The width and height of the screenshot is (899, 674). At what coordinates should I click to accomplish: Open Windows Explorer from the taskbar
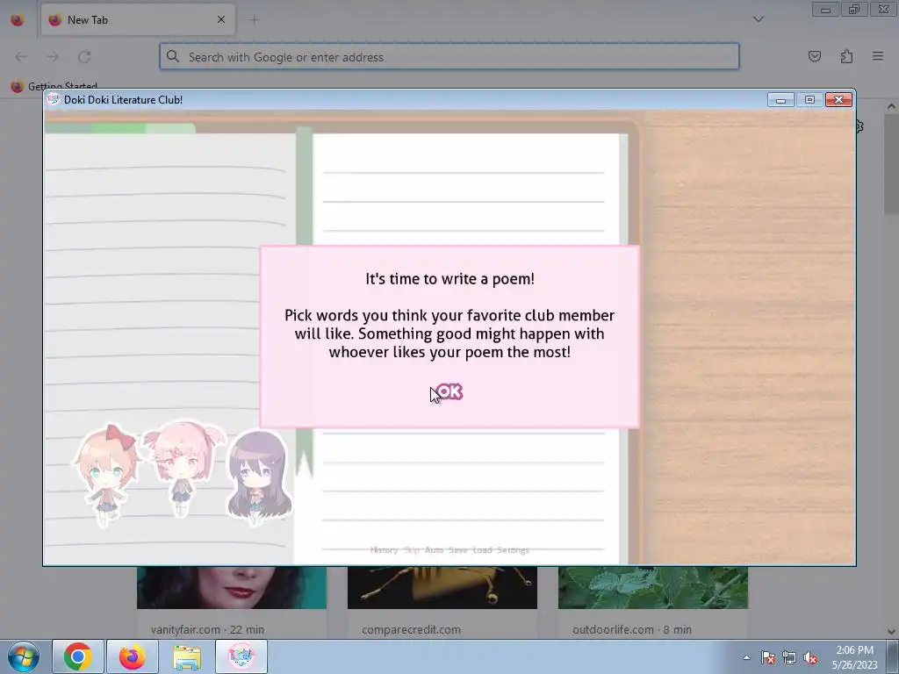tap(187, 656)
